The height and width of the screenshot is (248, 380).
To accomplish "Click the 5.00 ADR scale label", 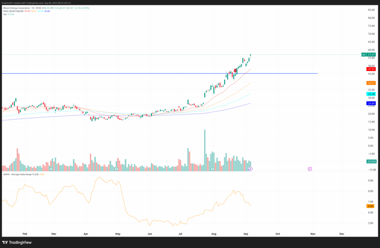I will (x=371, y=223).
